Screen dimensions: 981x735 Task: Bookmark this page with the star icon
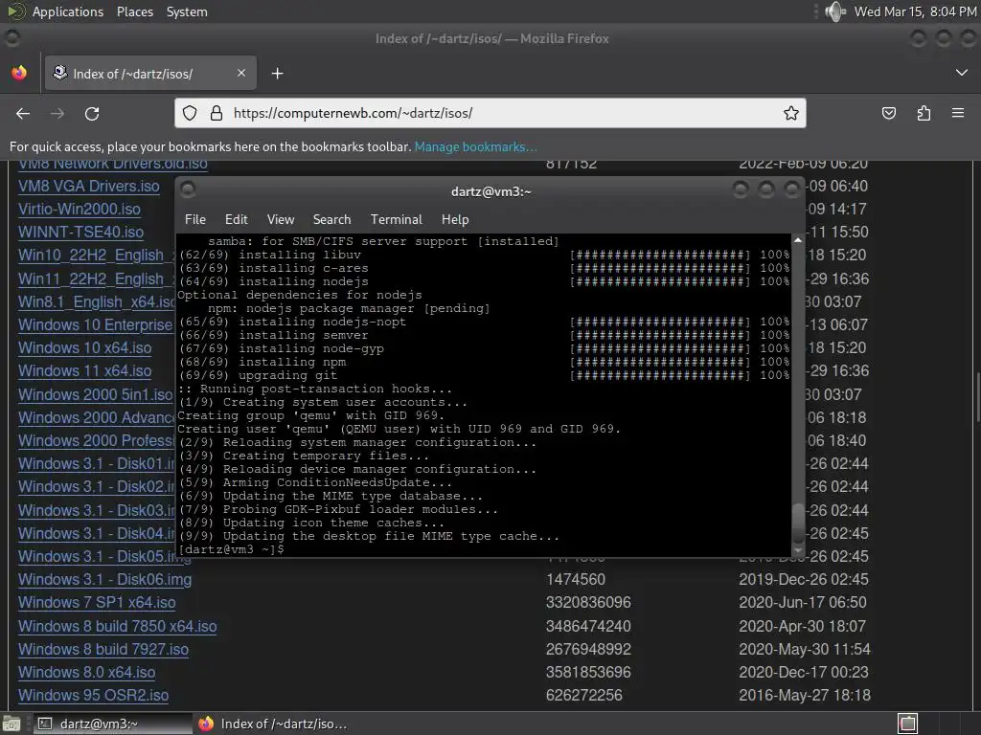[x=790, y=113]
